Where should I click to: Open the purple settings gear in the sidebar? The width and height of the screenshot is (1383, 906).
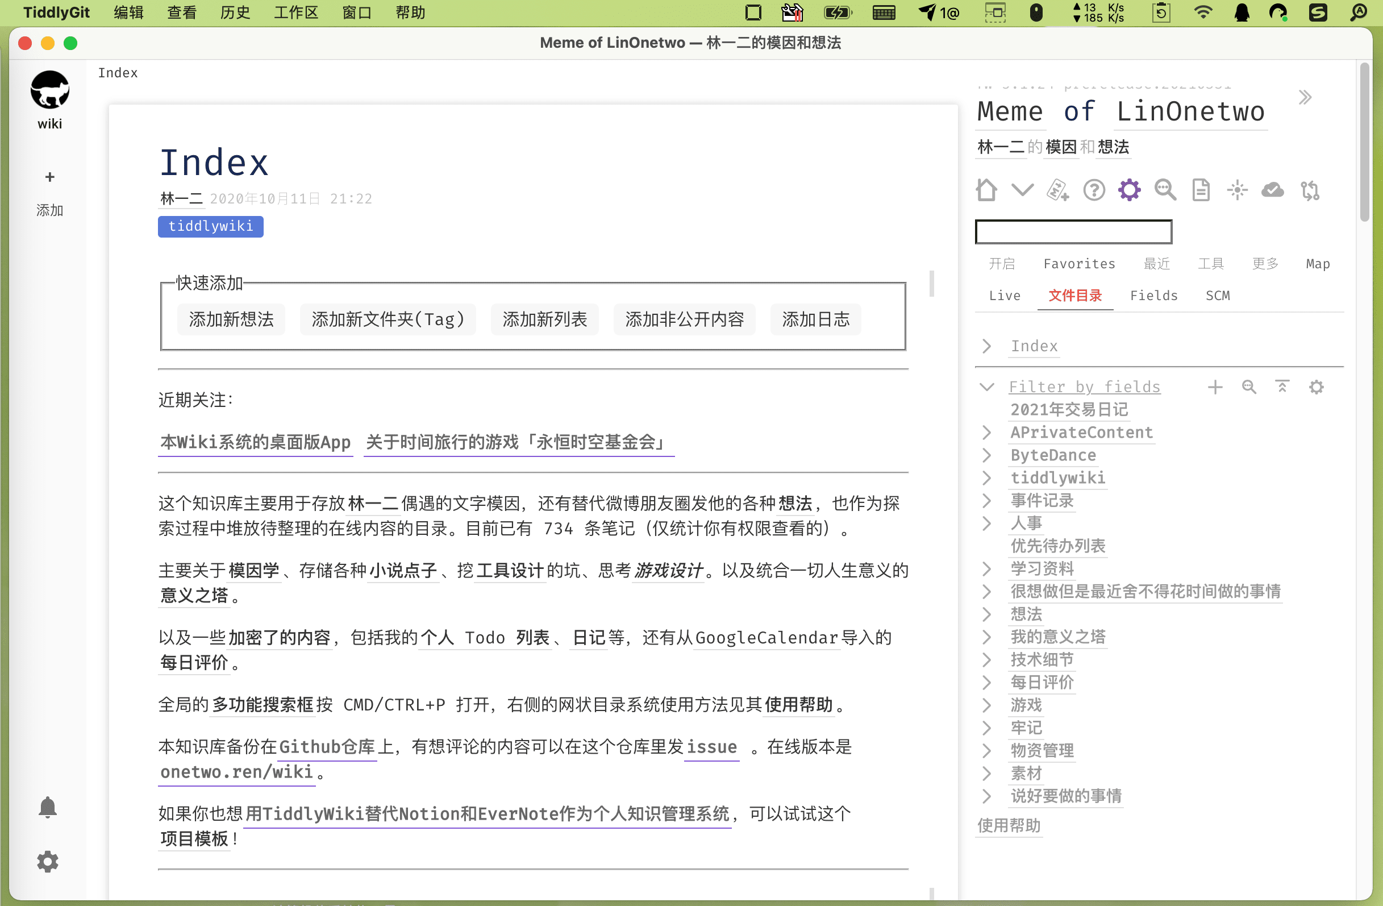tap(1129, 189)
